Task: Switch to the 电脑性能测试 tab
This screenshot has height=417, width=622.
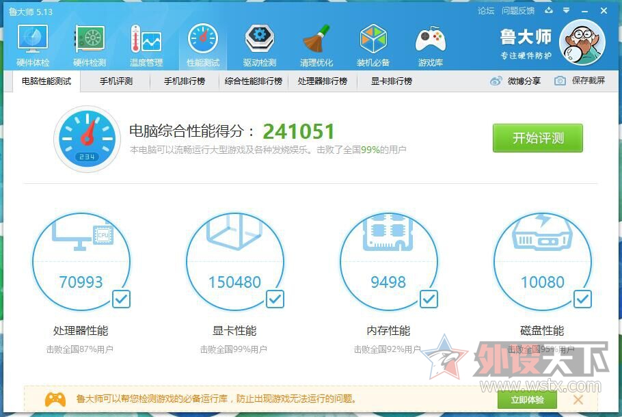Action: (x=46, y=81)
